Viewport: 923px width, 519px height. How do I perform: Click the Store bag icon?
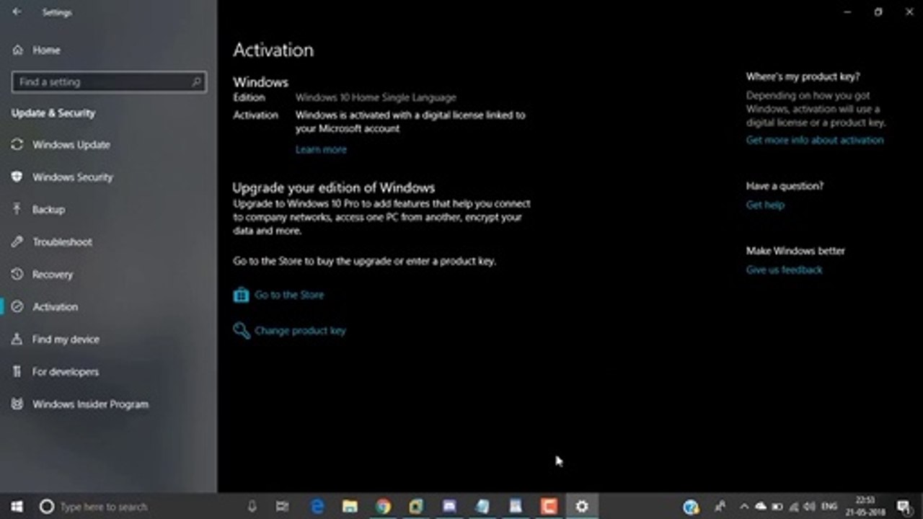pyautogui.click(x=241, y=295)
